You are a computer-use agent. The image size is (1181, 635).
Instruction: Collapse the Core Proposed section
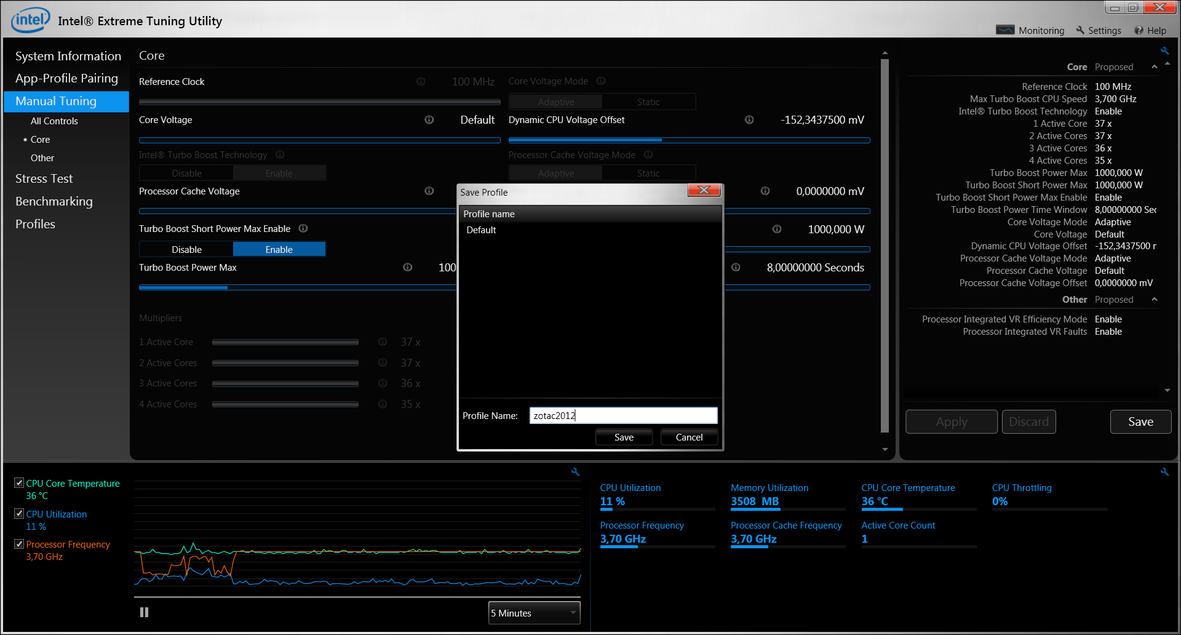(x=1155, y=67)
